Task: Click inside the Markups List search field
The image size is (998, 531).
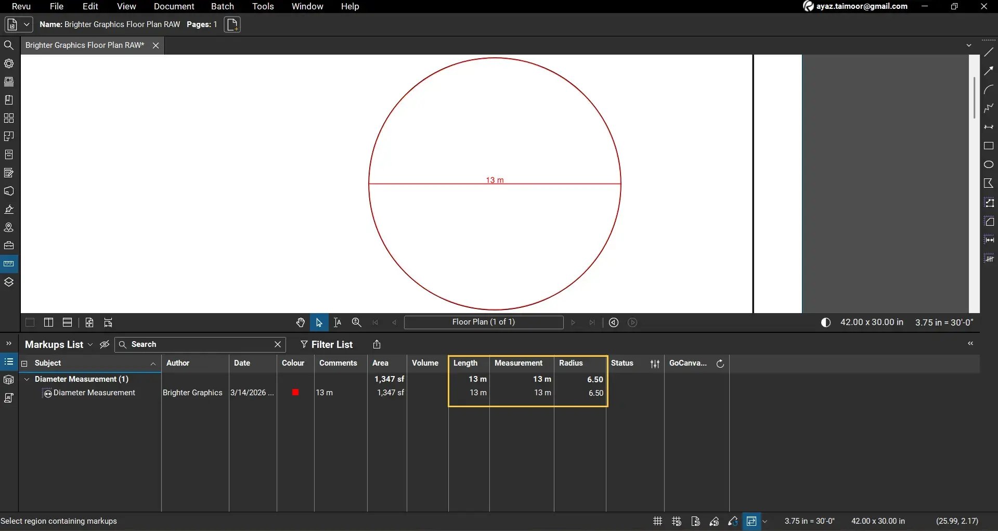Action: coord(198,344)
